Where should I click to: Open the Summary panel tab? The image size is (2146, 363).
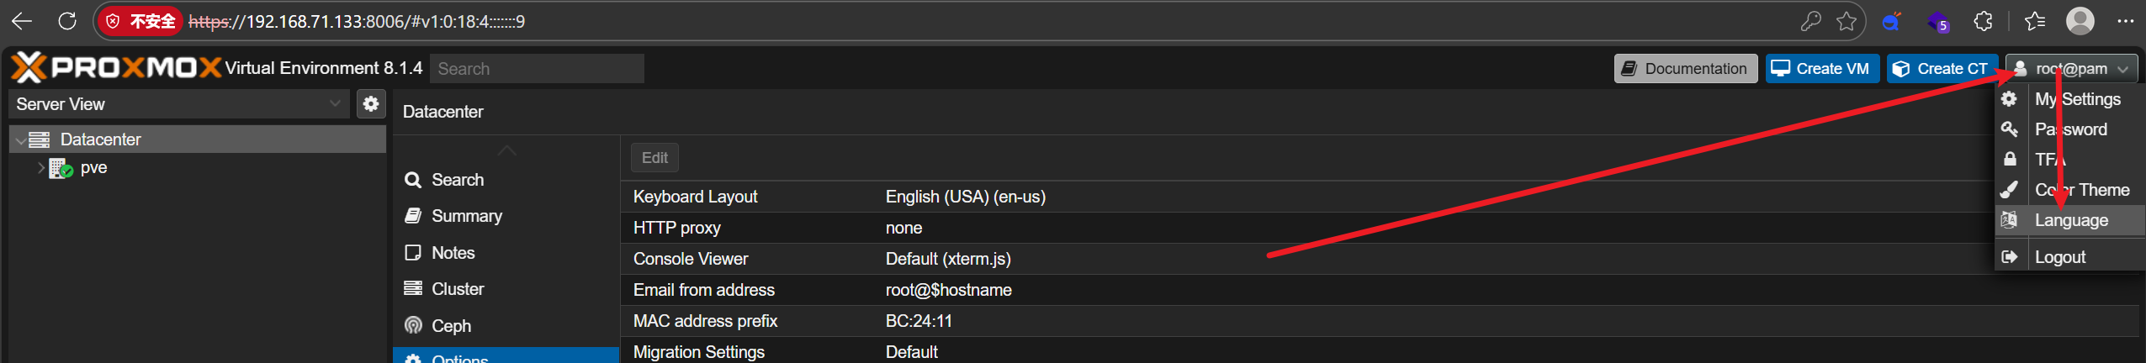pos(466,216)
